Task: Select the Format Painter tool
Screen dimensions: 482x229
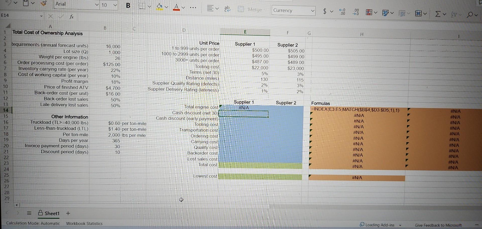Action: click(x=43, y=4)
